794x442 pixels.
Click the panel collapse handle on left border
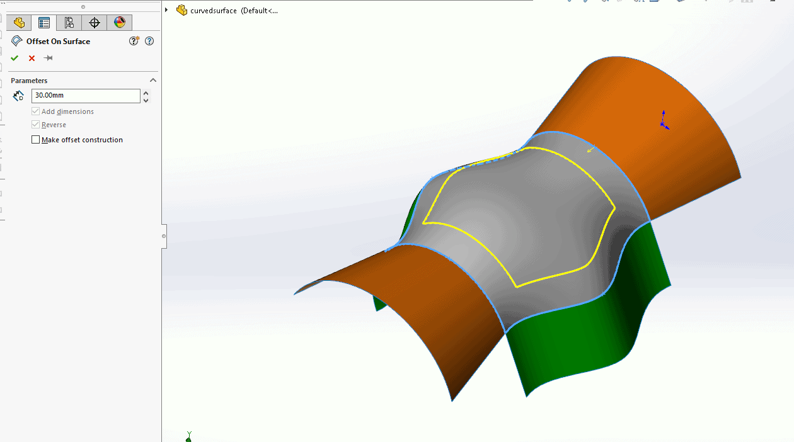click(164, 236)
